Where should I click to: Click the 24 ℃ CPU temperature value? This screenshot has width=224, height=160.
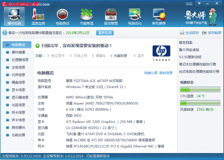(201, 96)
